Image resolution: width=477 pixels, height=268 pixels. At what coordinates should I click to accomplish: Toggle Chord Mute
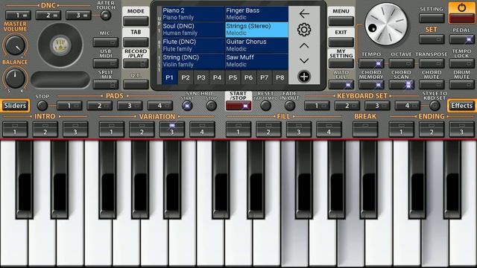point(432,84)
